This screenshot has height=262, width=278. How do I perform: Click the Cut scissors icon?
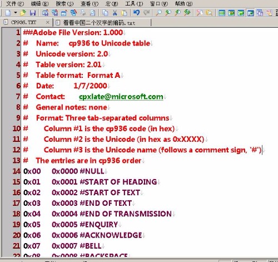115,13
